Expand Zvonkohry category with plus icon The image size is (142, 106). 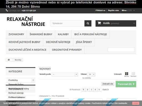tap(33, 80)
